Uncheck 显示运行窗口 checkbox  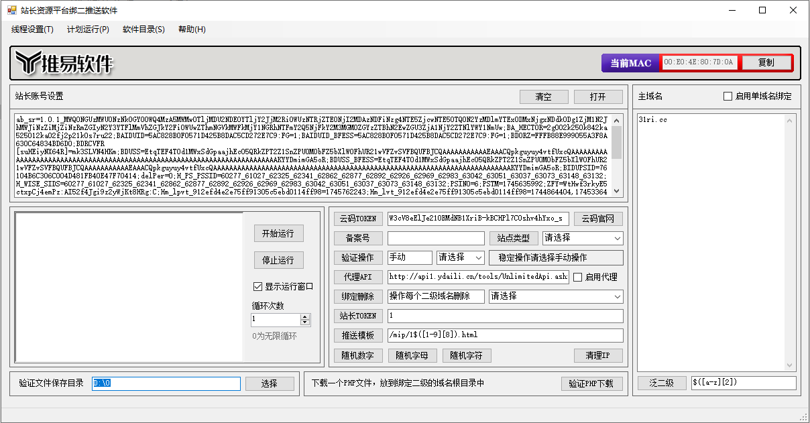tap(257, 286)
